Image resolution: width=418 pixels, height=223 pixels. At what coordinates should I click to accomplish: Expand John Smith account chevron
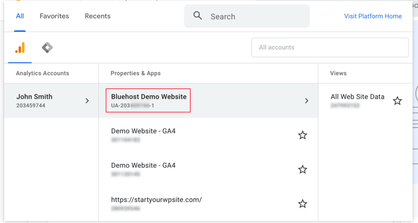click(x=87, y=101)
